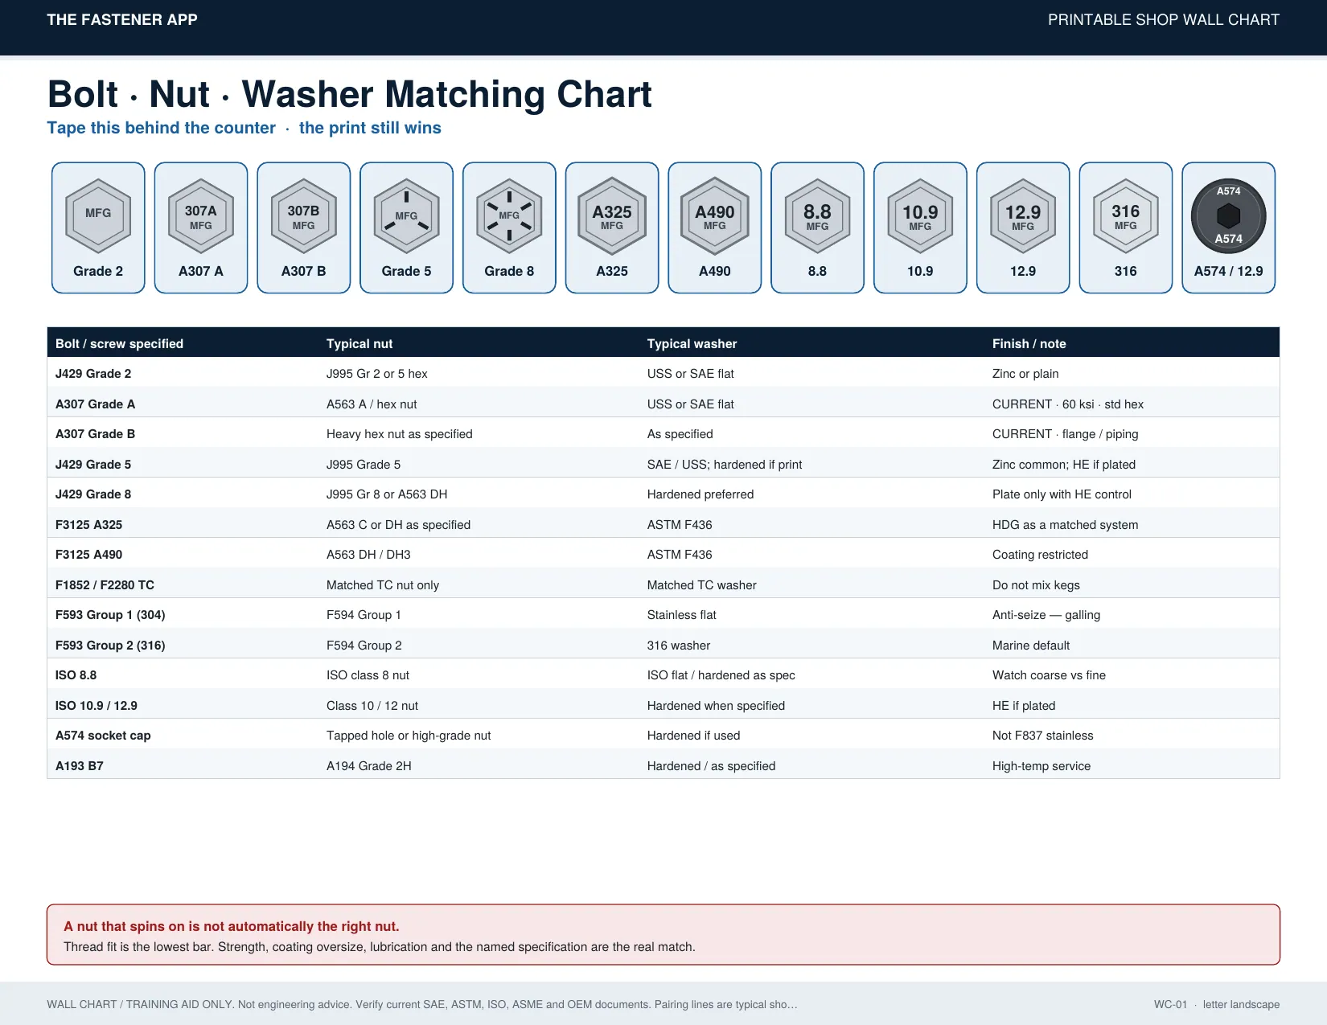Click 'Marine default' finish note

[x=1031, y=646]
